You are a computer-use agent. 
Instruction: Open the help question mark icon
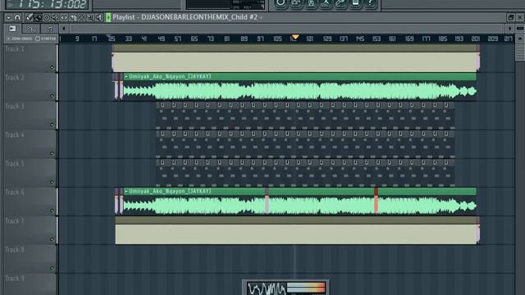(x=370, y=3)
